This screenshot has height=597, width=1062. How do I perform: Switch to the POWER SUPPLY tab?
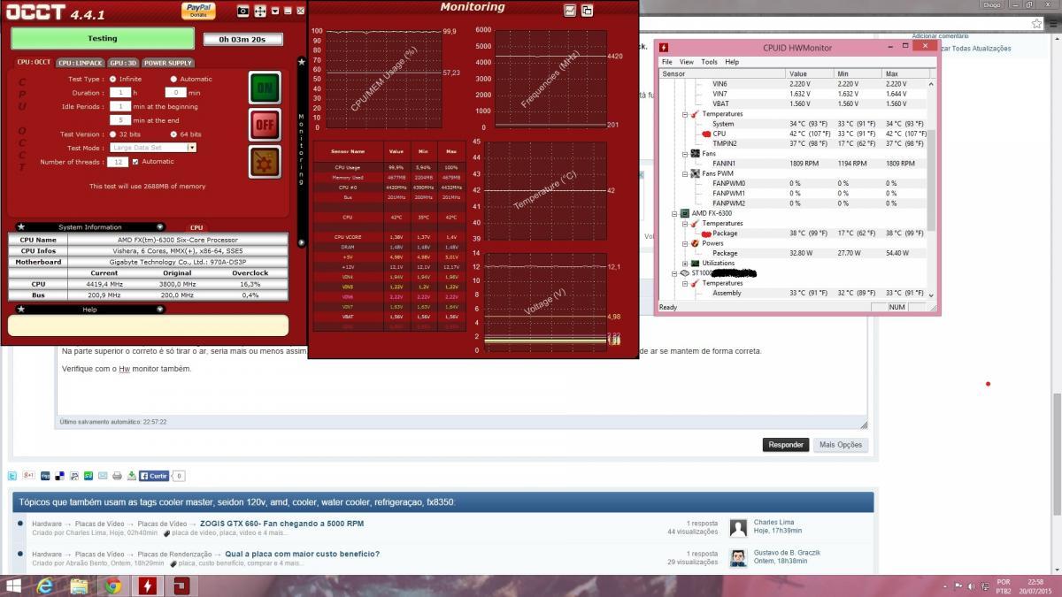point(168,63)
